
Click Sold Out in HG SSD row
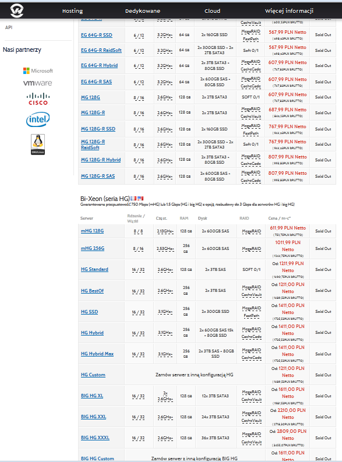point(323,312)
